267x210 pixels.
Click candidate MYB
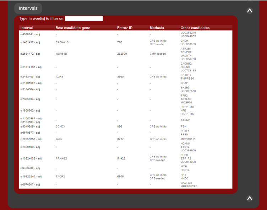(x=184, y=166)
